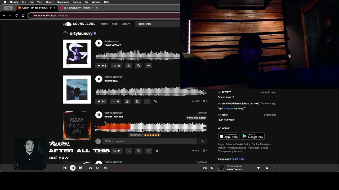Open SoundCloud Home tab

(104, 24)
